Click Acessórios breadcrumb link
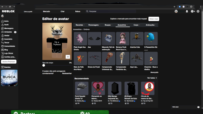The width and height of the screenshot is (203, 114). [77, 29]
